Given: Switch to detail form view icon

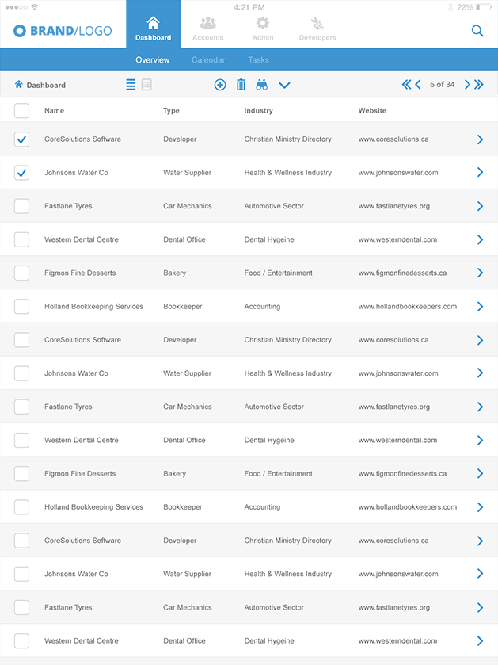Looking at the screenshot, I should pyautogui.click(x=146, y=85).
